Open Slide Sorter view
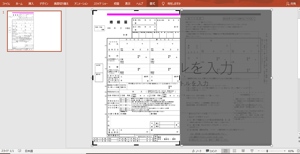The image size is (300, 154). click(x=234, y=151)
